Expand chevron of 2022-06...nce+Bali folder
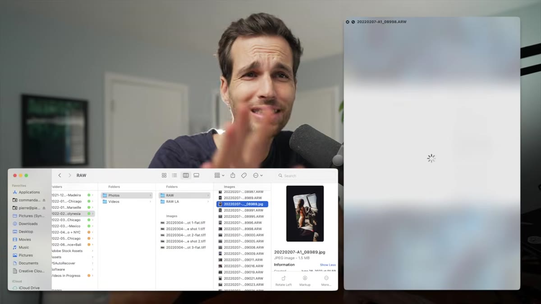This screenshot has width=541, height=304. pos(93,245)
